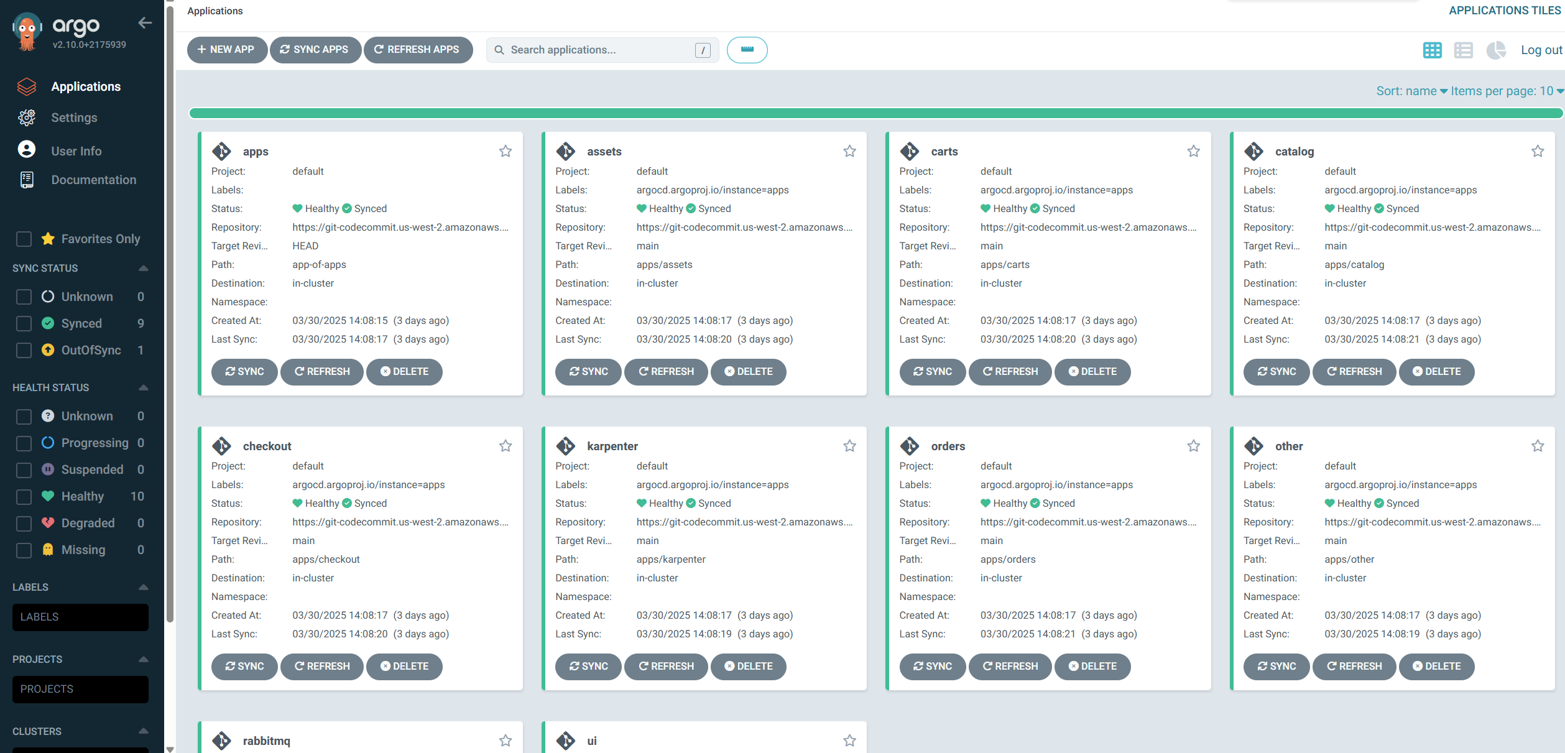Check the Healthy filter checkbox
The height and width of the screenshot is (753, 1565).
click(x=24, y=496)
